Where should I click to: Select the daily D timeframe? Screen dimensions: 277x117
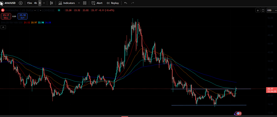(x=40, y=3)
